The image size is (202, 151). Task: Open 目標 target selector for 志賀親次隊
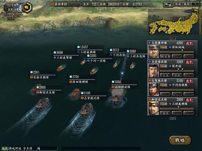coord(164,85)
